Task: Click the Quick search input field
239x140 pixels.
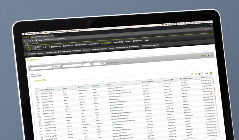Action: tap(40, 66)
